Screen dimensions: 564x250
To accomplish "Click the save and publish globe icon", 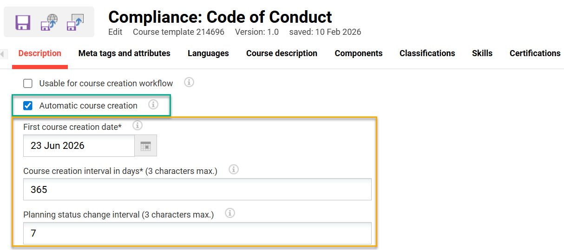I will point(49,22).
